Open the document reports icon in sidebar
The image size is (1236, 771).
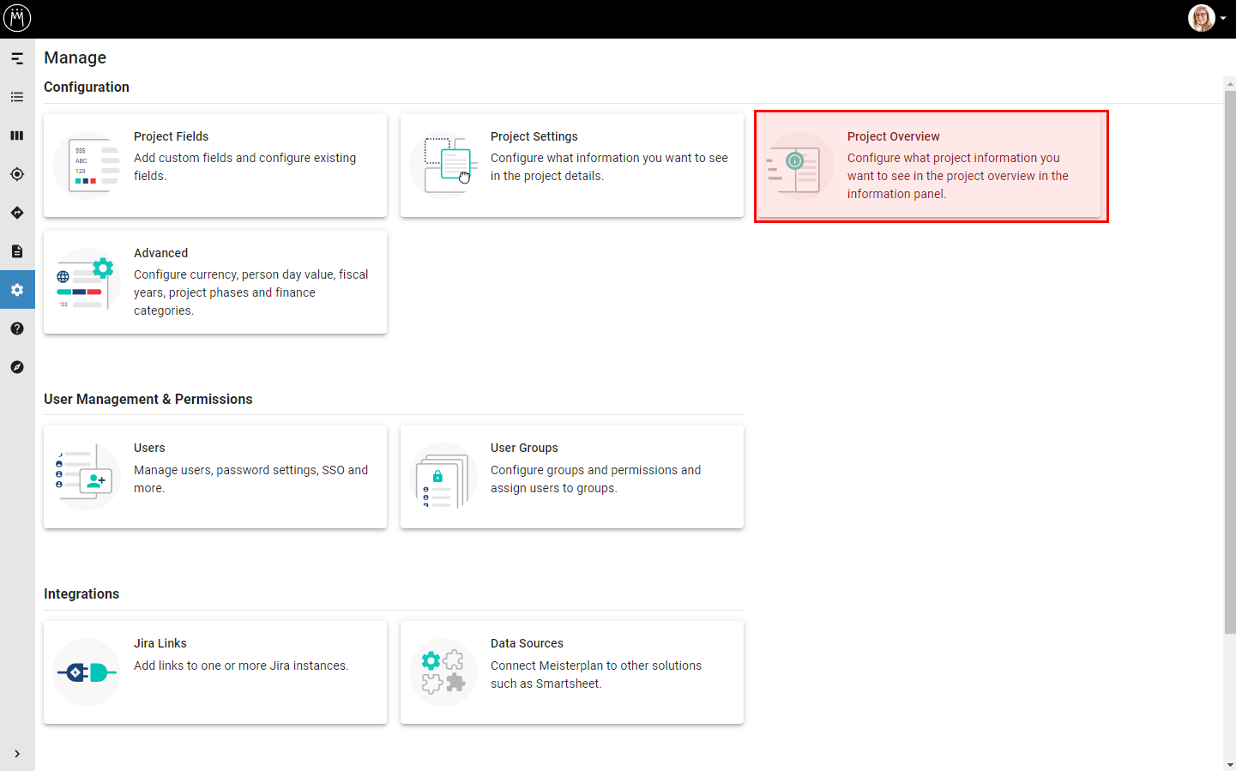(17, 251)
